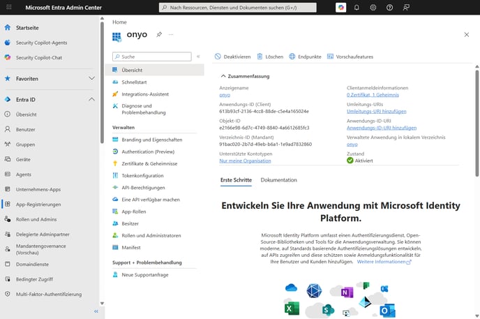This screenshot has width=480, height=319.
Task: Click the Schnellstart cloud icon
Action: [115, 82]
